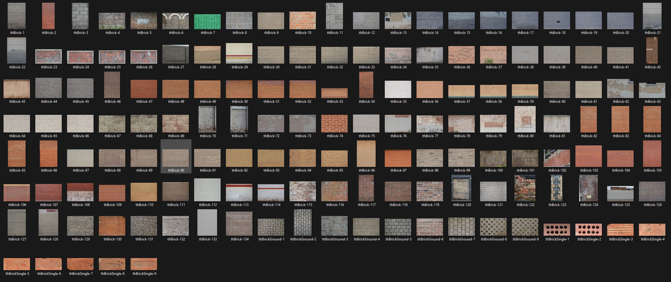Viewport: 671px width, 282px height.
Task: Select the thBrickGround-1 herringbone thumbnail
Action: point(271,227)
